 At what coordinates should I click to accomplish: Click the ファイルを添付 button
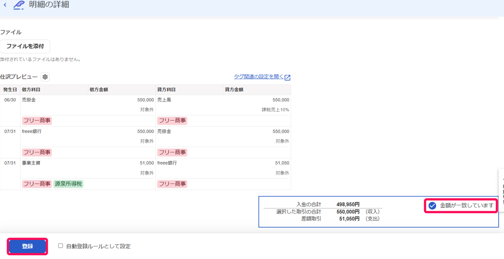(x=25, y=46)
